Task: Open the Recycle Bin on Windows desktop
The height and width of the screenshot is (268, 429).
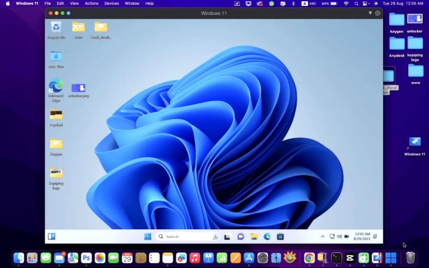Action: [x=56, y=27]
